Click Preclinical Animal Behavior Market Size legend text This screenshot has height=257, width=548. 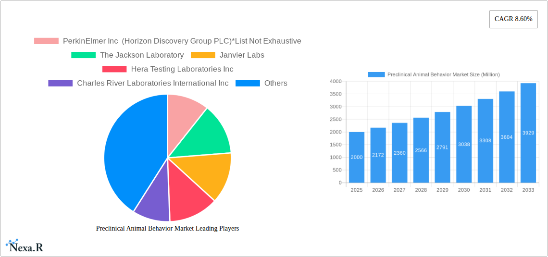click(x=444, y=74)
